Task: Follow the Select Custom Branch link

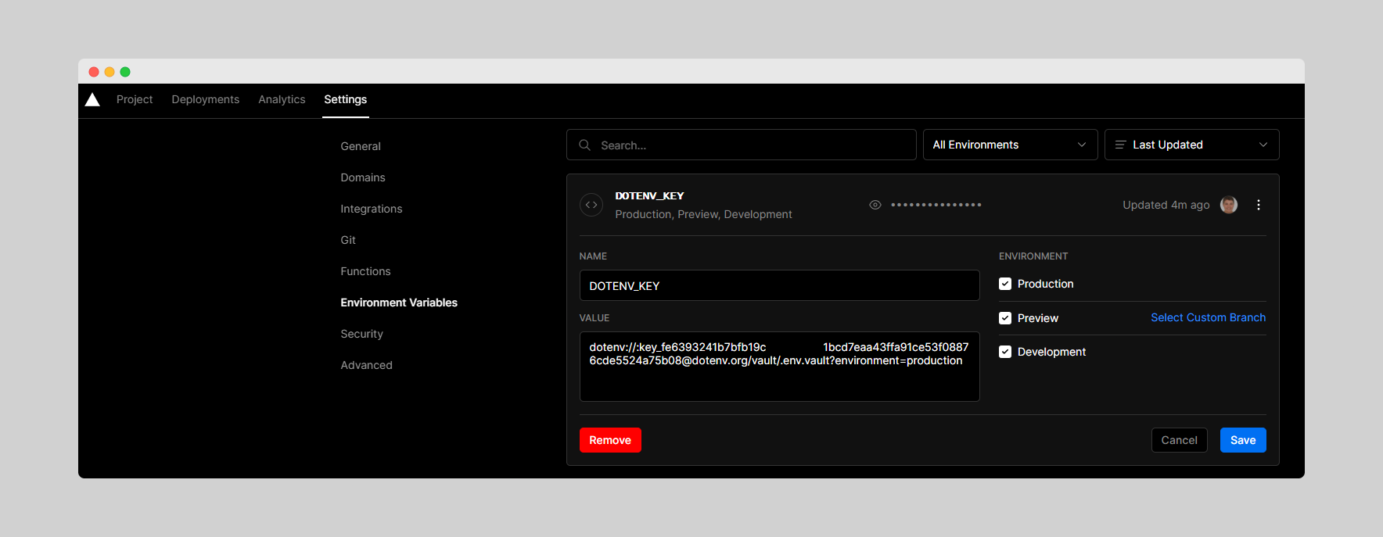Action: coord(1208,317)
